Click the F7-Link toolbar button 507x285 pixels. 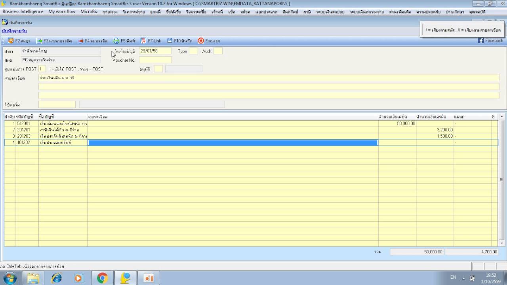pos(151,41)
